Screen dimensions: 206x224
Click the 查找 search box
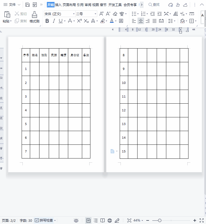tap(154, 5)
